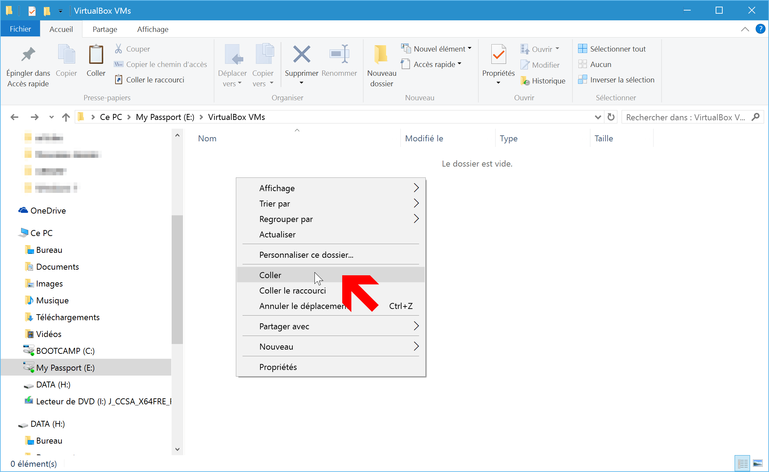Switch to details view in status bar
769x472 pixels.
[x=742, y=464]
